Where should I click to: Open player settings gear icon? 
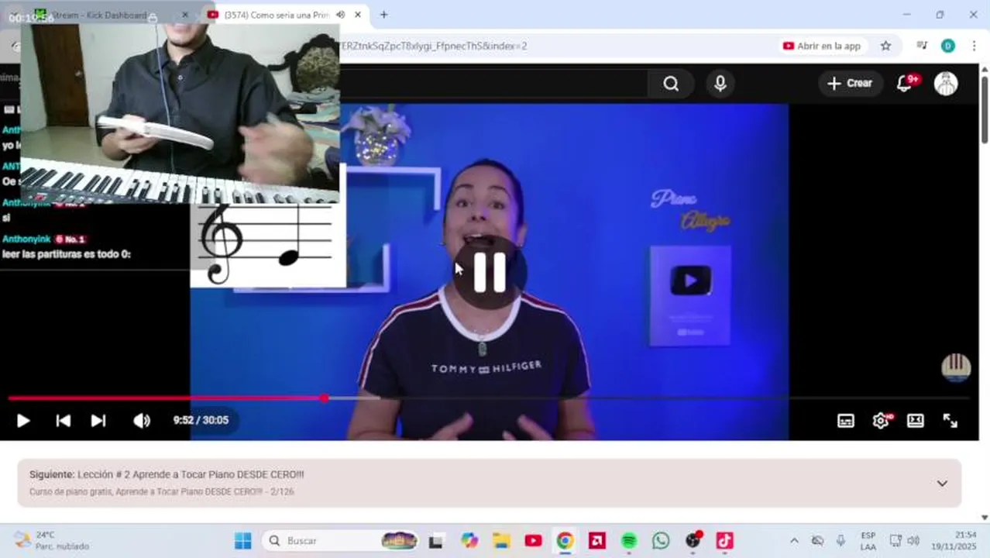tap(881, 420)
